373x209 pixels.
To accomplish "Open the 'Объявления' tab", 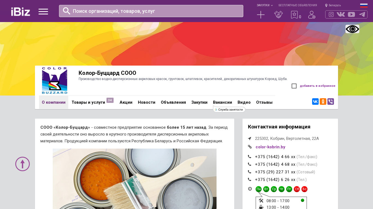I will point(173,102).
